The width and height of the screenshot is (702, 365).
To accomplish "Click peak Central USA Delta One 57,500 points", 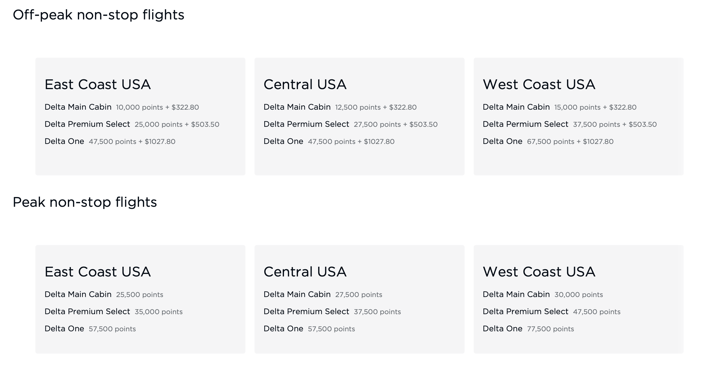I will [x=309, y=329].
